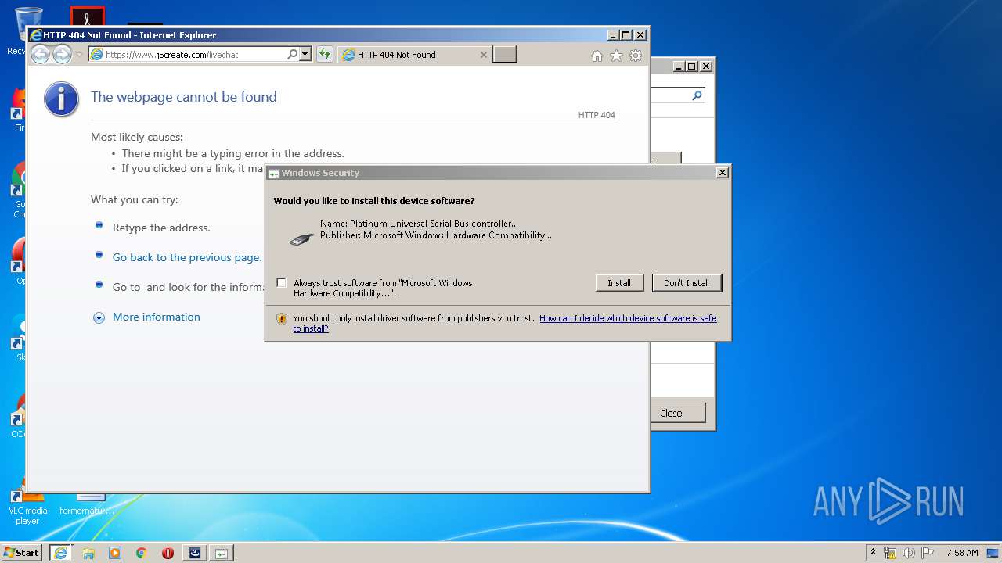Screen dimensions: 1002x563
Task: Open the Start menu
Action: pyautogui.click(x=21, y=552)
